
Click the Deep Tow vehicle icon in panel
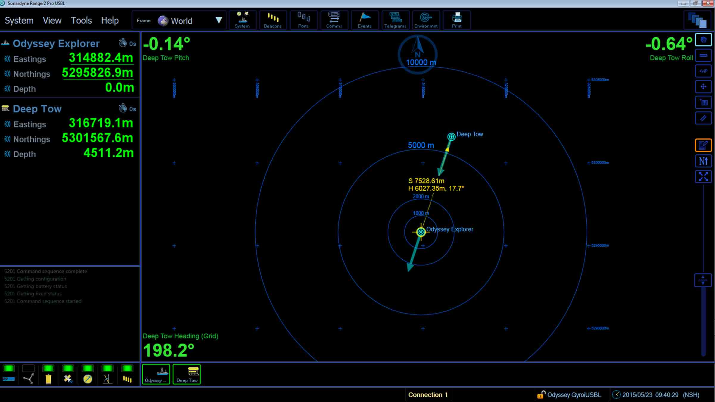(x=5, y=108)
